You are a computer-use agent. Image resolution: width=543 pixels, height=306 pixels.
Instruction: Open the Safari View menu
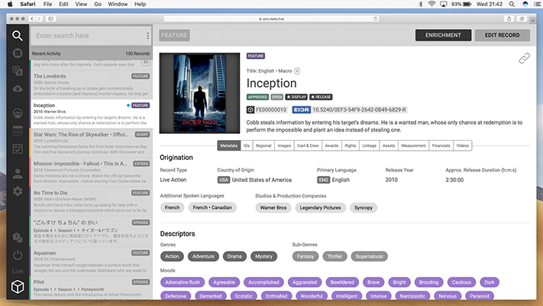click(x=79, y=4)
